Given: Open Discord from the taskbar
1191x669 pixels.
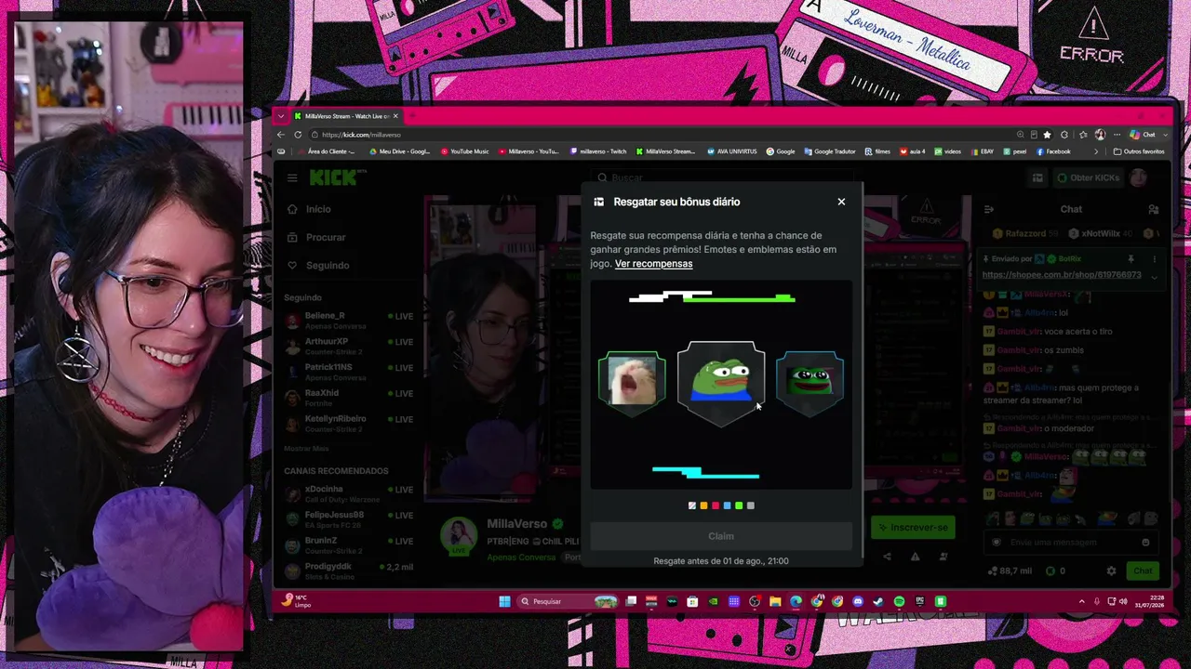Looking at the screenshot, I should 858,601.
